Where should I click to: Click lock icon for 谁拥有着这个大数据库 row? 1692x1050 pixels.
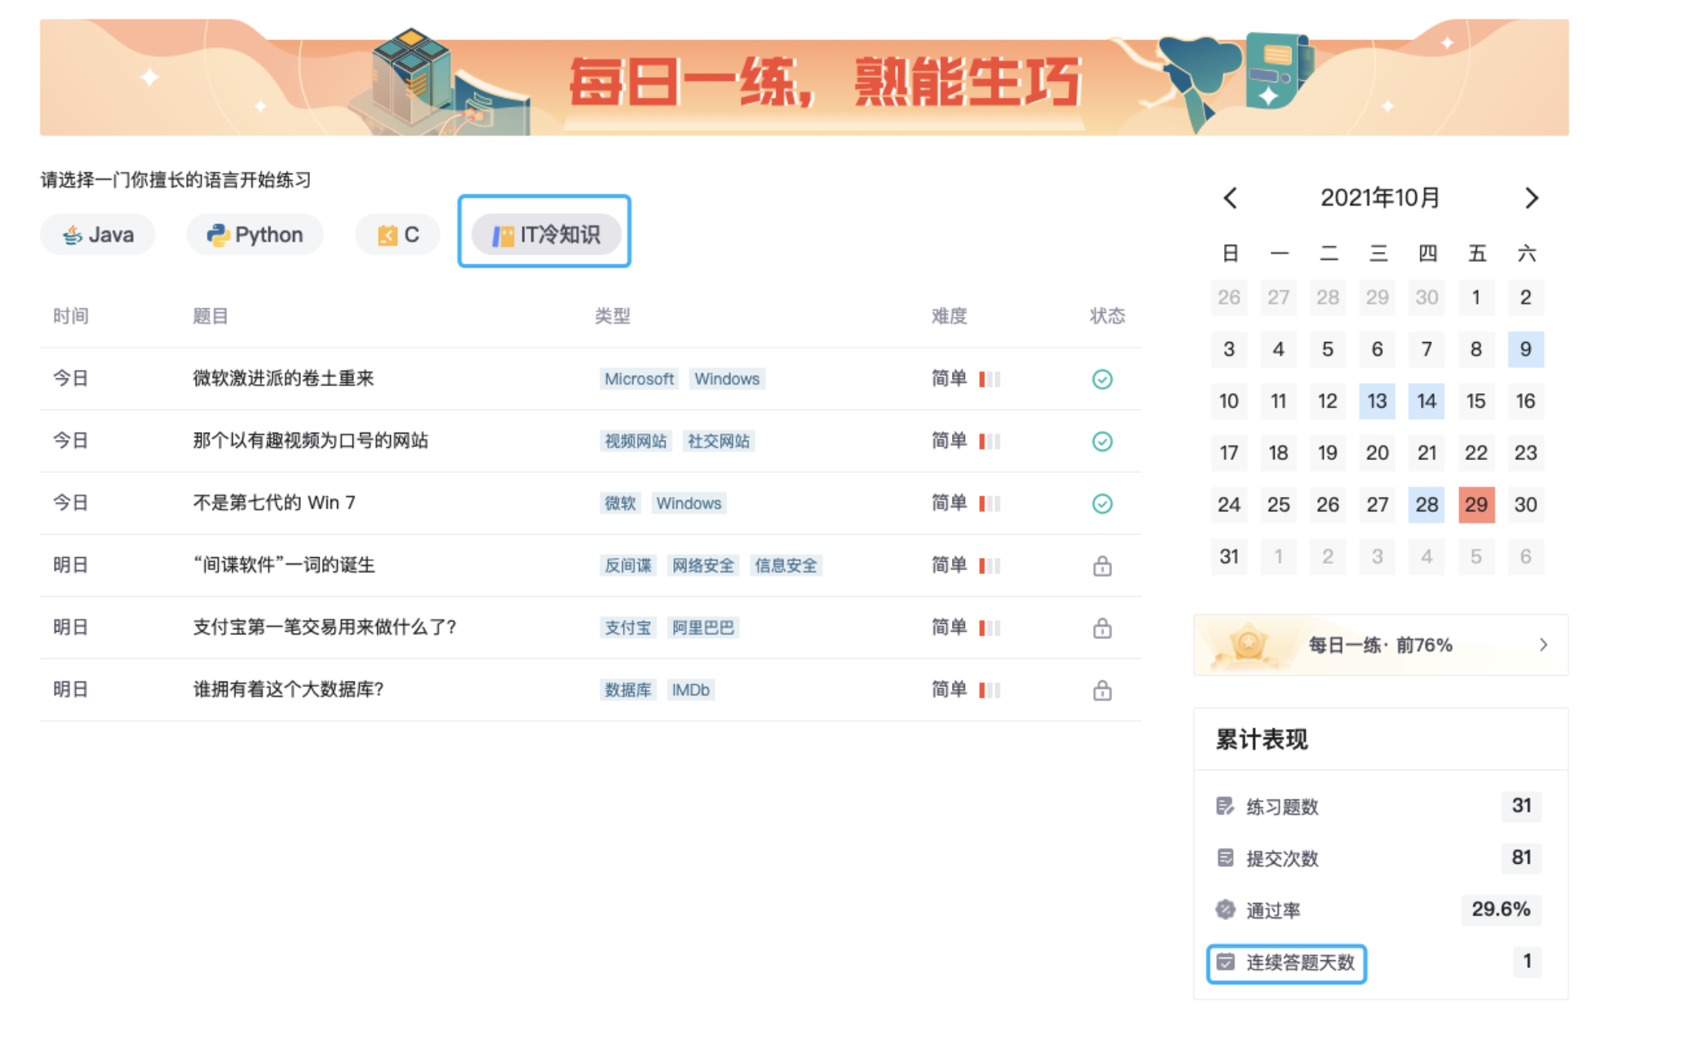coord(1102,690)
